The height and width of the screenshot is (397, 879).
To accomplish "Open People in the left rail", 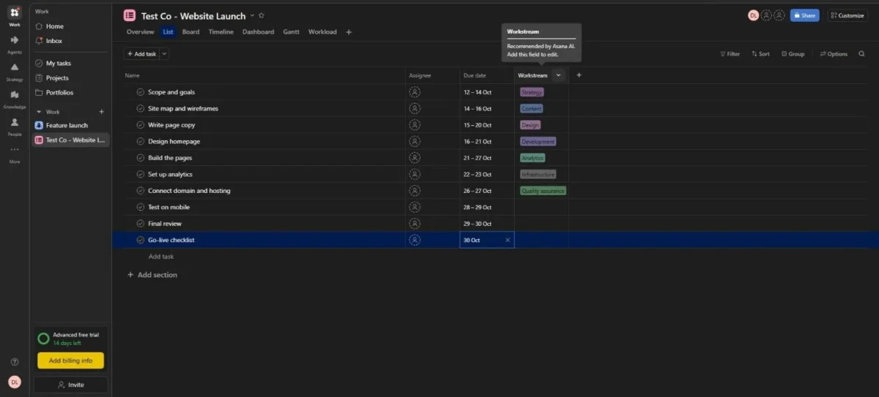I will click(14, 126).
